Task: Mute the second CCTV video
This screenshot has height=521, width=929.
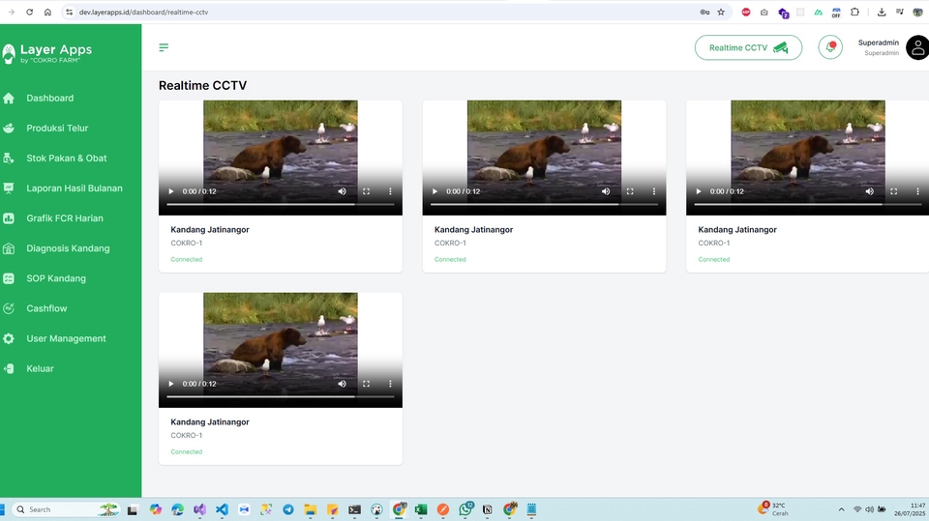Action: coord(606,191)
